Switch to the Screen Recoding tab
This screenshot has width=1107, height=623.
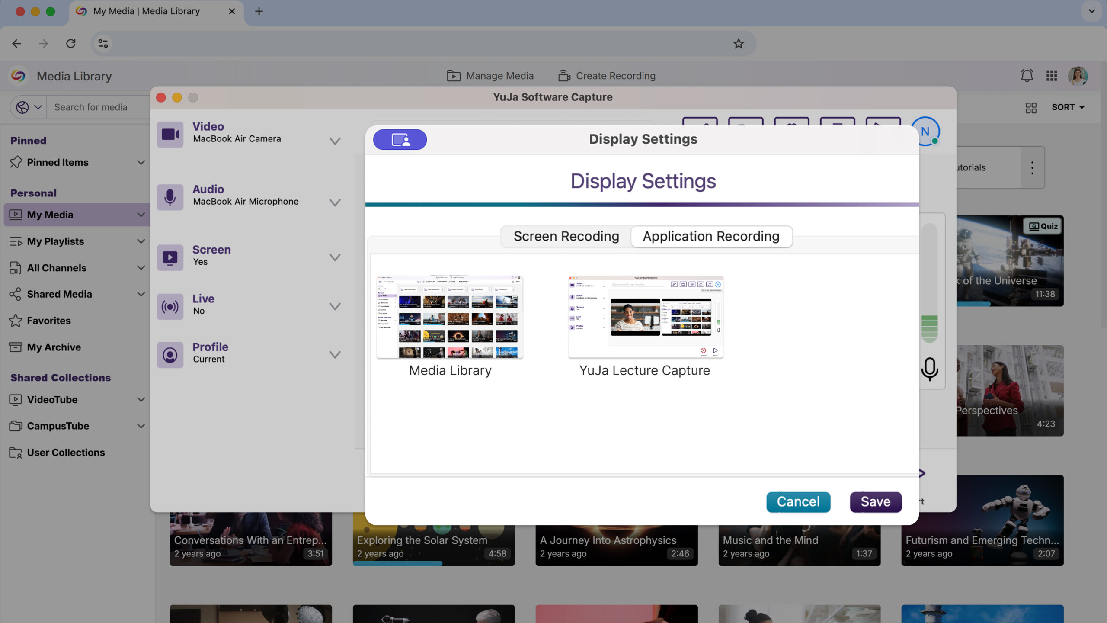click(x=566, y=236)
